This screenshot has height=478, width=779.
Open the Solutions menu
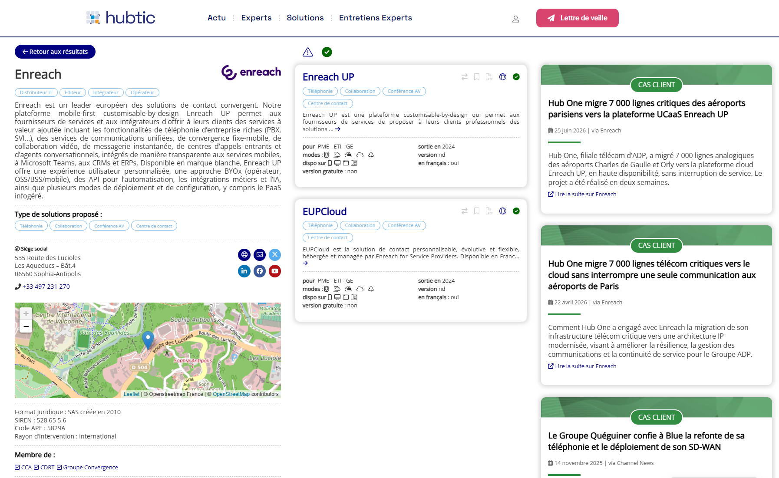click(305, 18)
